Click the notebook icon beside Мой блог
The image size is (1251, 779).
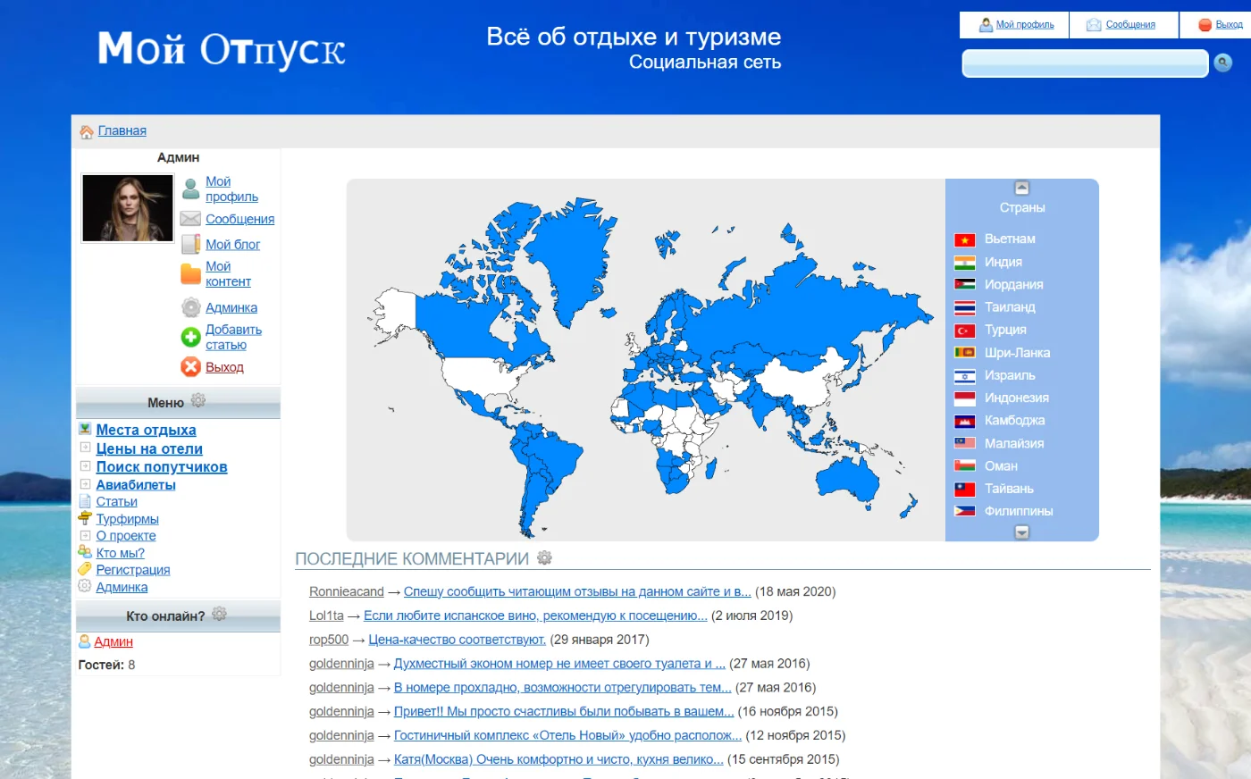(x=190, y=244)
